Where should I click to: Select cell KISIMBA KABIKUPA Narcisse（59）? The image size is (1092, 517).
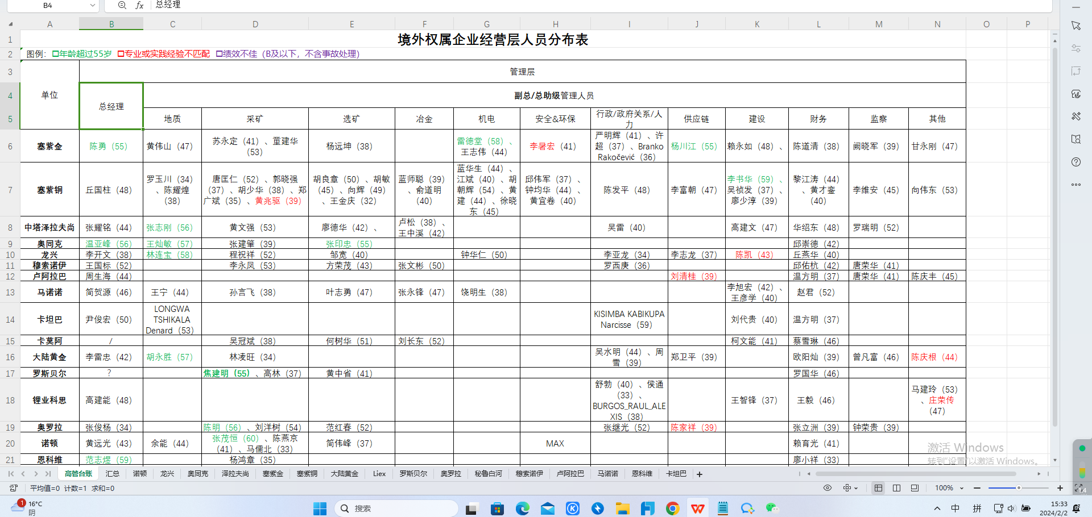629,319
